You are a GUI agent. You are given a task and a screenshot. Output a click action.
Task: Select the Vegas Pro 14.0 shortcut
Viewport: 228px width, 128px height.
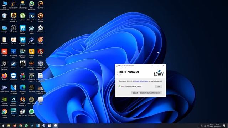14,89
